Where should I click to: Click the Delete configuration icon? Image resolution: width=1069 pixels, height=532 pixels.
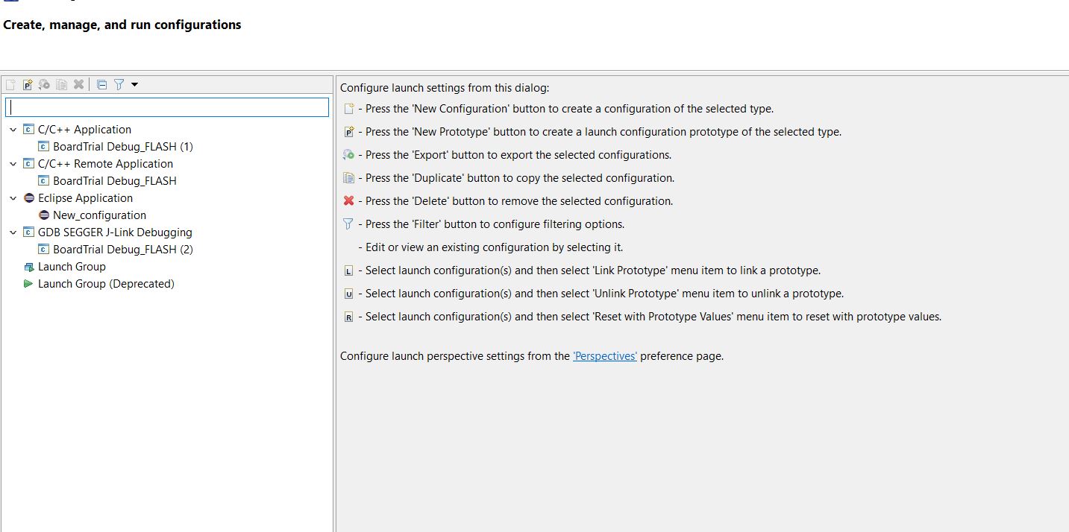[x=79, y=84]
